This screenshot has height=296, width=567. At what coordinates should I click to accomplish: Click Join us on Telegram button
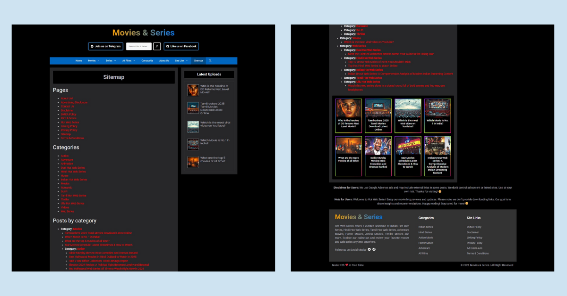pos(105,46)
